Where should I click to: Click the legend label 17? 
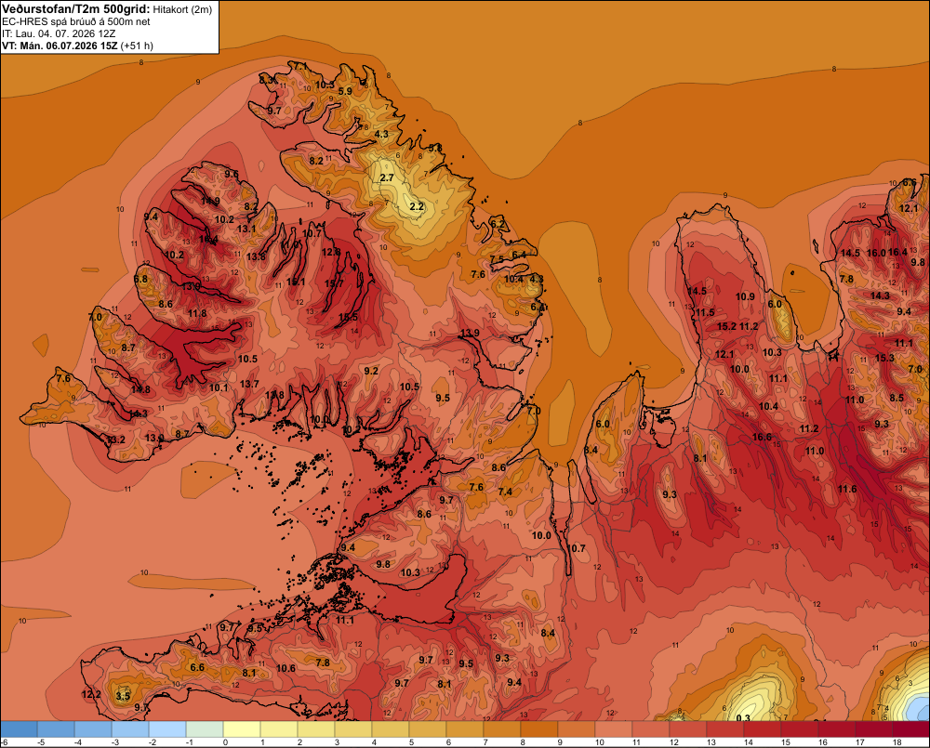(x=859, y=742)
